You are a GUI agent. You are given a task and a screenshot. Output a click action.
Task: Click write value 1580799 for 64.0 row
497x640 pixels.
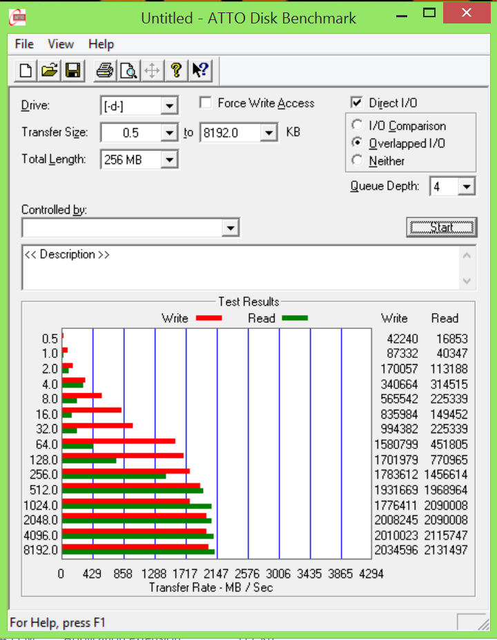click(x=396, y=444)
